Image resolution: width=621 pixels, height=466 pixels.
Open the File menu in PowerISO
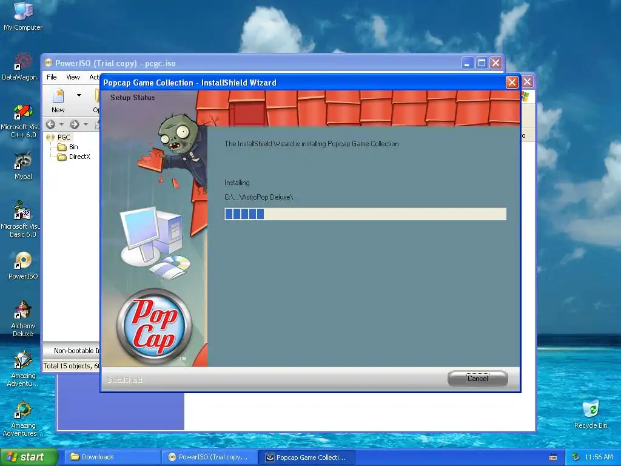click(52, 77)
